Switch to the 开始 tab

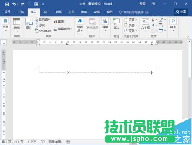(x=21, y=12)
